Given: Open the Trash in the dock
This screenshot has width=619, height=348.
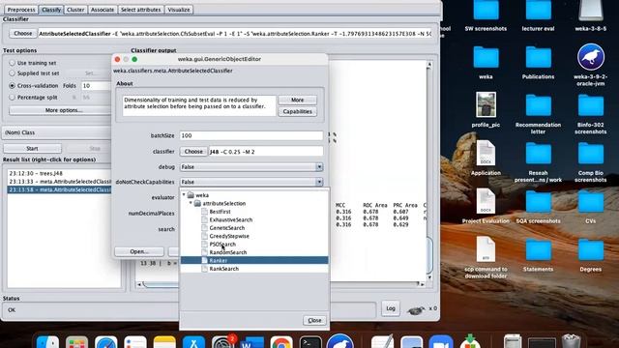Looking at the screenshot, I should point(571,341).
